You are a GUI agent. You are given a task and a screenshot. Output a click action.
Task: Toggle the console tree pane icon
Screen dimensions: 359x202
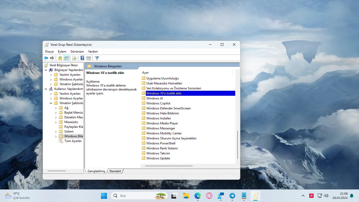pyautogui.click(x=66, y=58)
